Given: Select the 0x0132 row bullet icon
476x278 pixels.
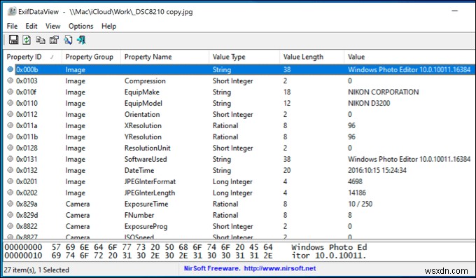Looking at the screenshot, I should pos(10,170).
